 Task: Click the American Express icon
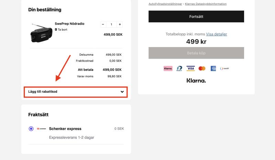(x=213, y=69)
